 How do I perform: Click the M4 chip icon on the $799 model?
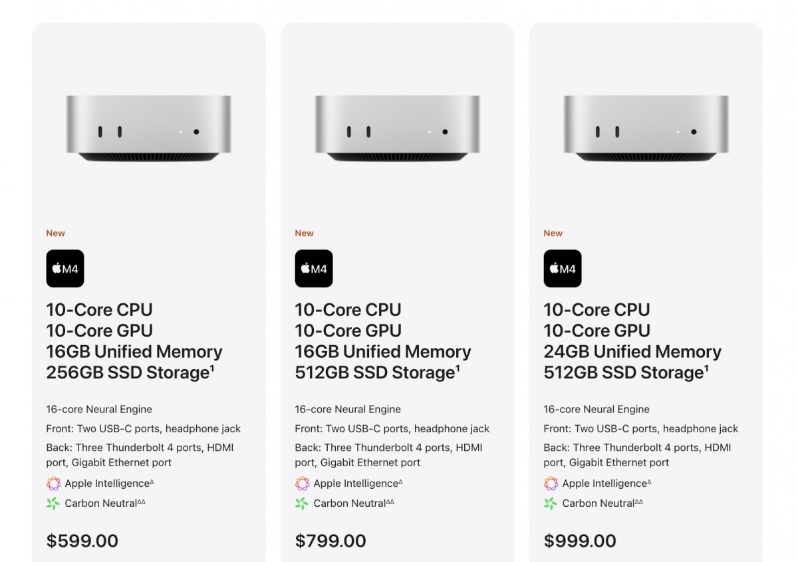coord(314,269)
